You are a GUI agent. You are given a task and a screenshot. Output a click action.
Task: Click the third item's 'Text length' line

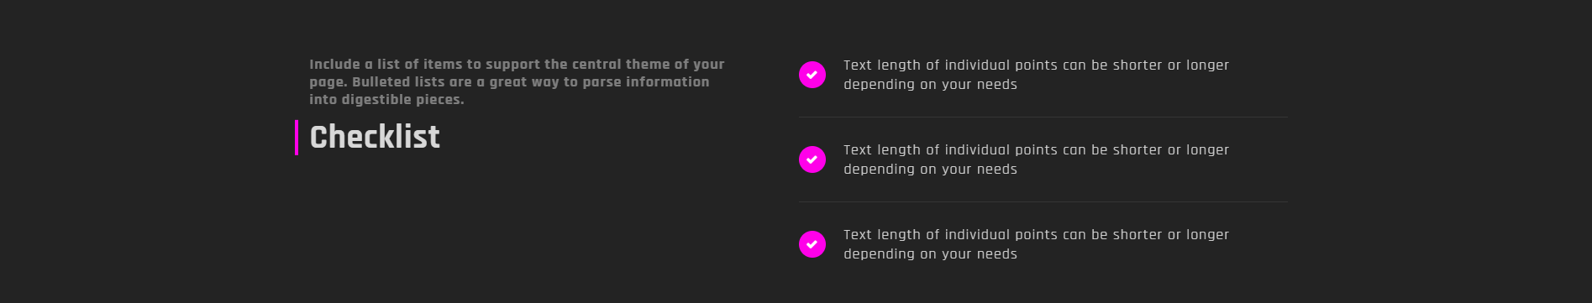[x=1036, y=235]
